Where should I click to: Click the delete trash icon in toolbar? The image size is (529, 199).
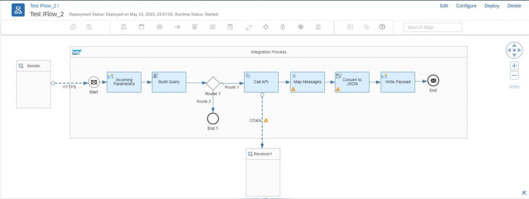pos(195,27)
